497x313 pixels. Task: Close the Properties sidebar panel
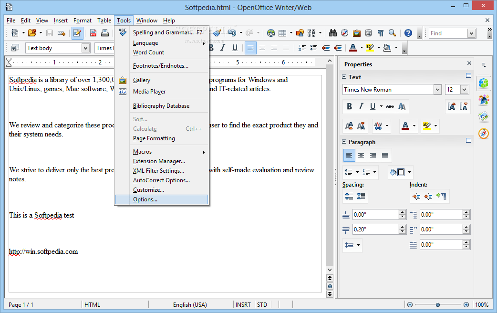(x=469, y=63)
